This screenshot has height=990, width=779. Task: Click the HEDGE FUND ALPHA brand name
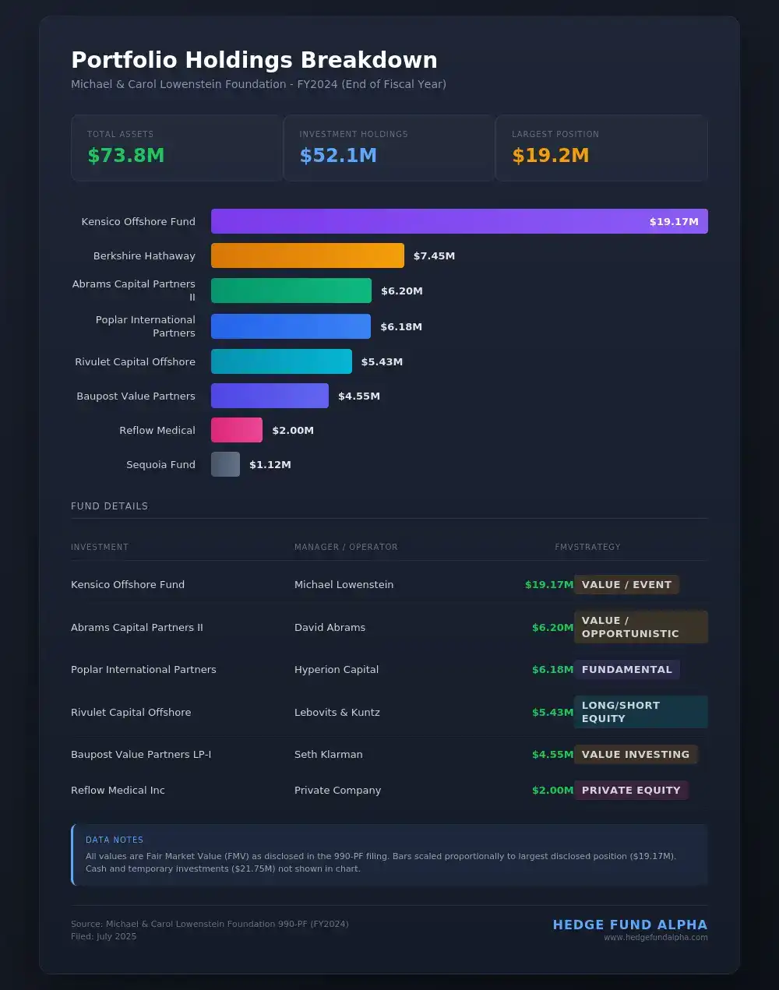point(629,925)
